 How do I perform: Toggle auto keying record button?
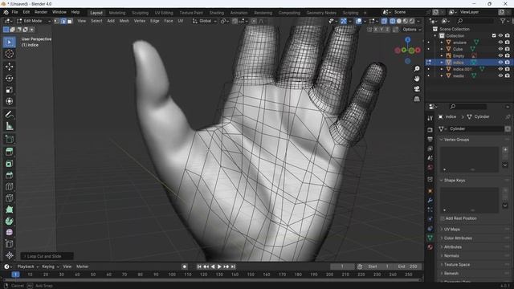(x=185, y=267)
